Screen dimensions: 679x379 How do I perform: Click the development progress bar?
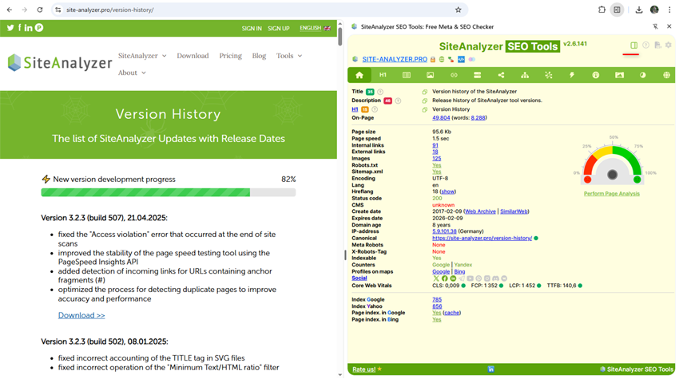169,192
